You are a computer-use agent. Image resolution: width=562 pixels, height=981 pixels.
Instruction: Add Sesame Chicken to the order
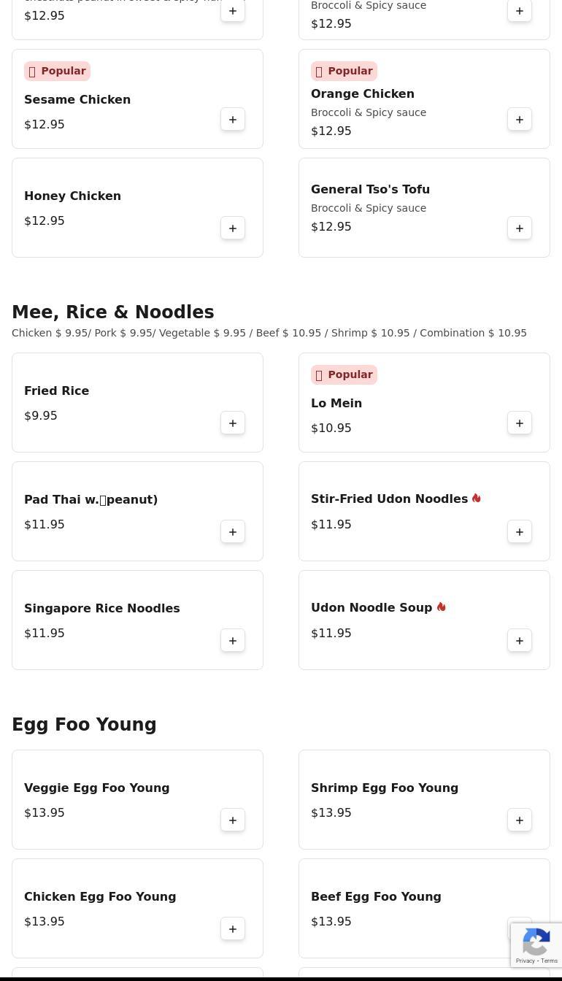233,120
